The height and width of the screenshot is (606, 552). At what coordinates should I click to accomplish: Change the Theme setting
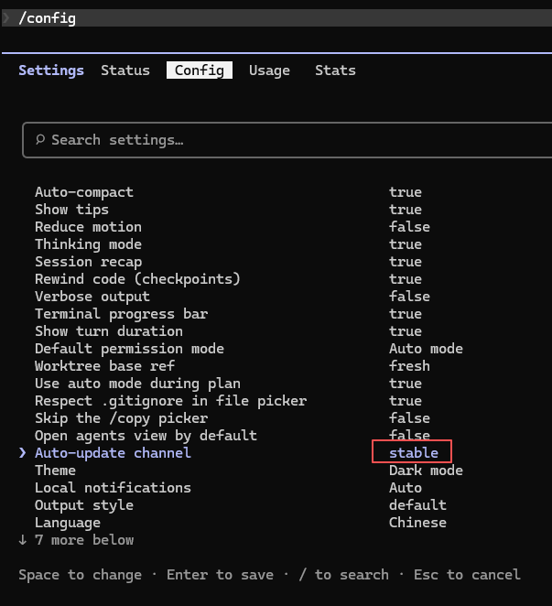[x=249, y=471]
